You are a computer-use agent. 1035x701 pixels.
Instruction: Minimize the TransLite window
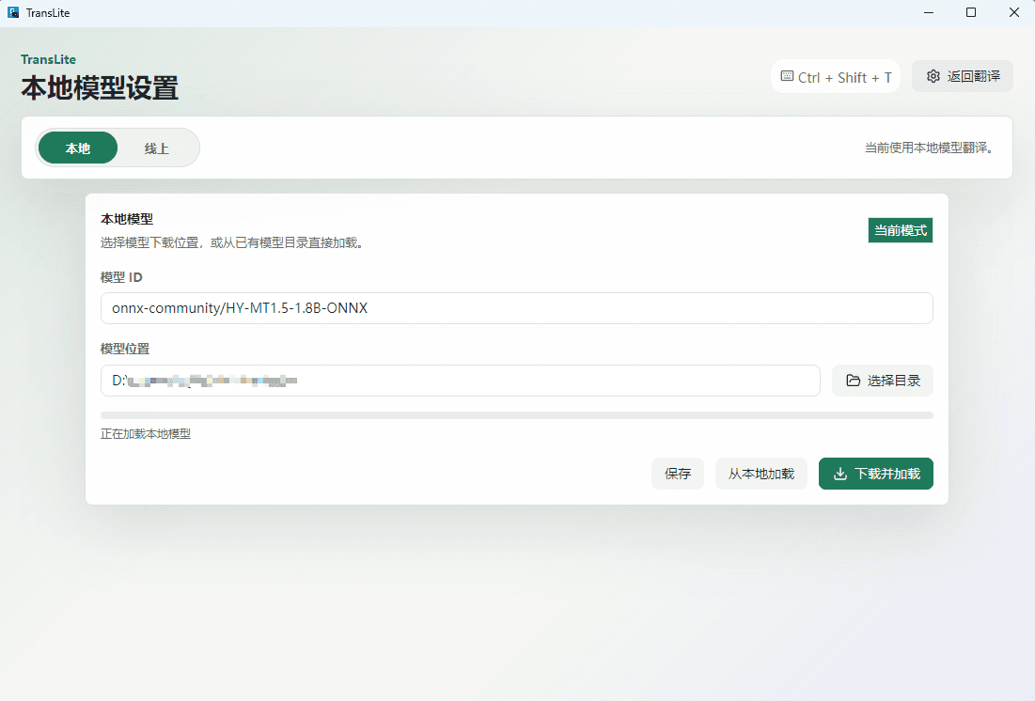point(929,12)
